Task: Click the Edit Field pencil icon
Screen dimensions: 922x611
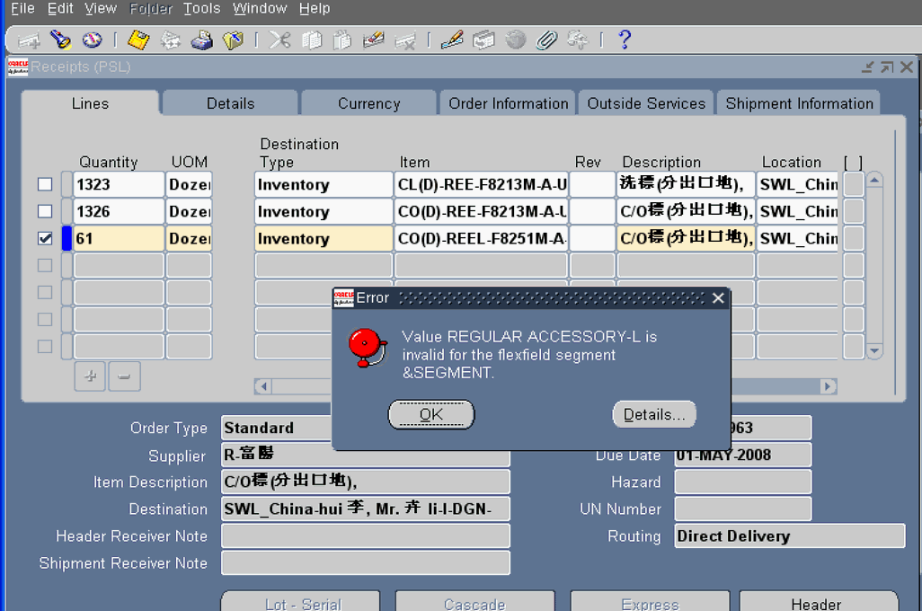Action: click(x=452, y=40)
